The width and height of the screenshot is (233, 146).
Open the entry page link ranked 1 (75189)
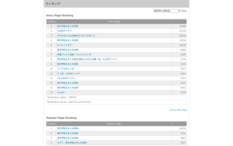click(68, 26)
